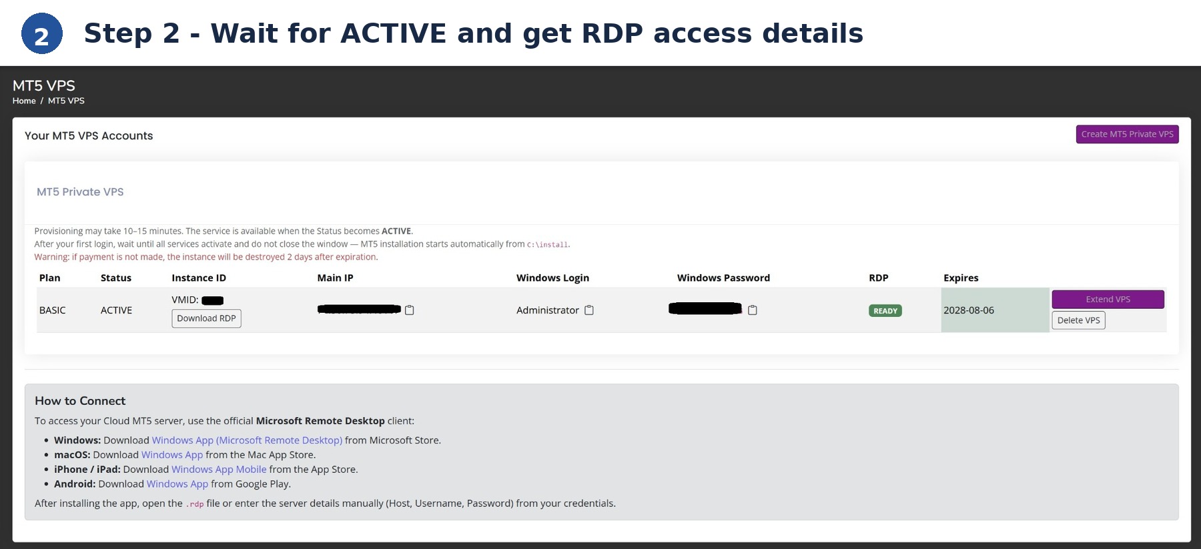Screen dimensions: 1201x549
Task: Click the Plan column header
Action: (x=49, y=278)
